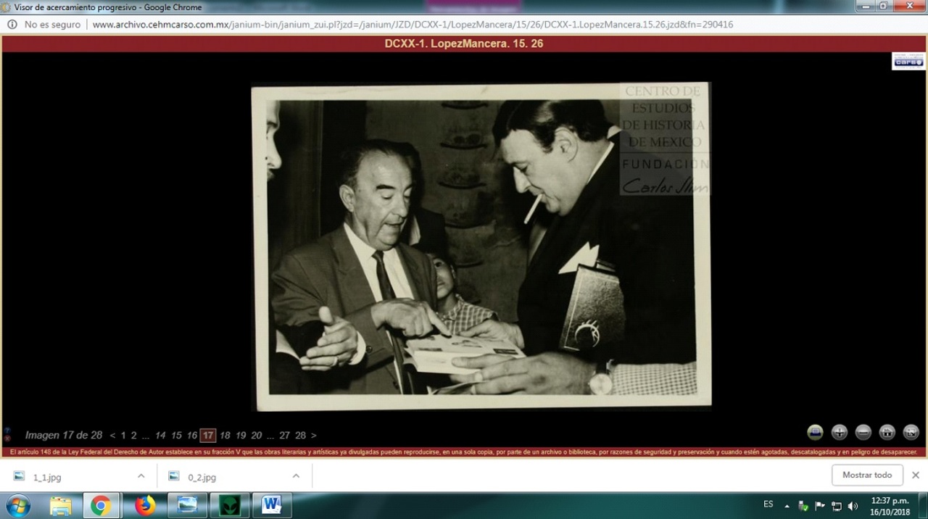Close the downloads bar
Viewport: 928px width, 519px height.
[915, 476]
